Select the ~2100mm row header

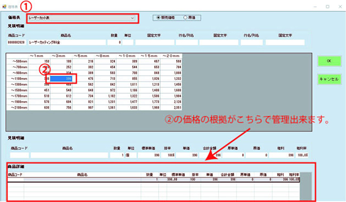point(18,108)
